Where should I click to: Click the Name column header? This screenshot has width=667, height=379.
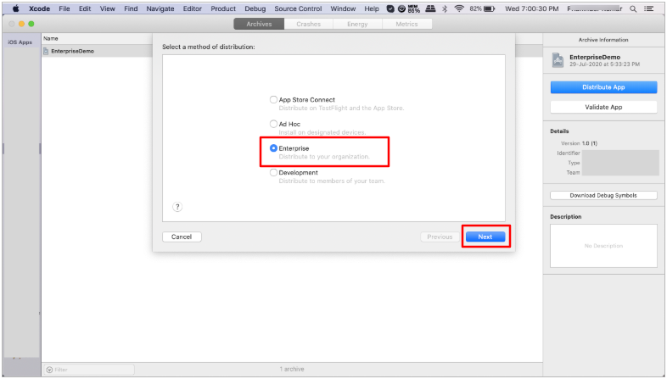click(x=51, y=38)
